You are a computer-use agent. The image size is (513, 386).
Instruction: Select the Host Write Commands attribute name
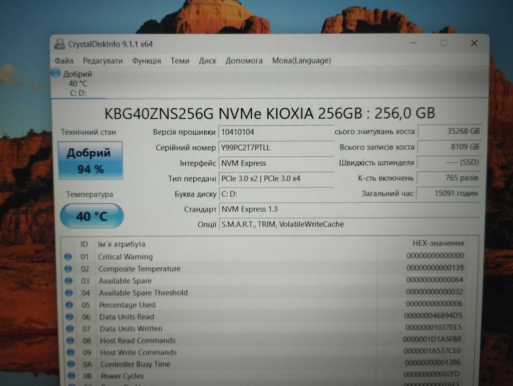(x=139, y=352)
